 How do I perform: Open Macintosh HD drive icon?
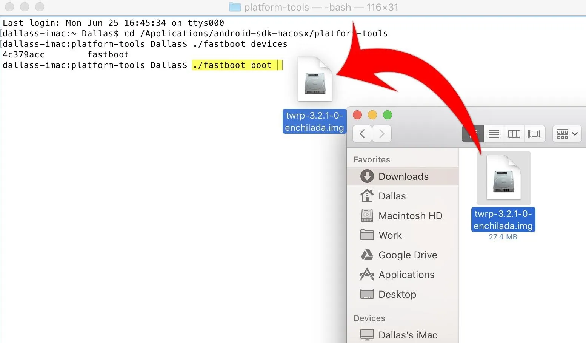[367, 215]
